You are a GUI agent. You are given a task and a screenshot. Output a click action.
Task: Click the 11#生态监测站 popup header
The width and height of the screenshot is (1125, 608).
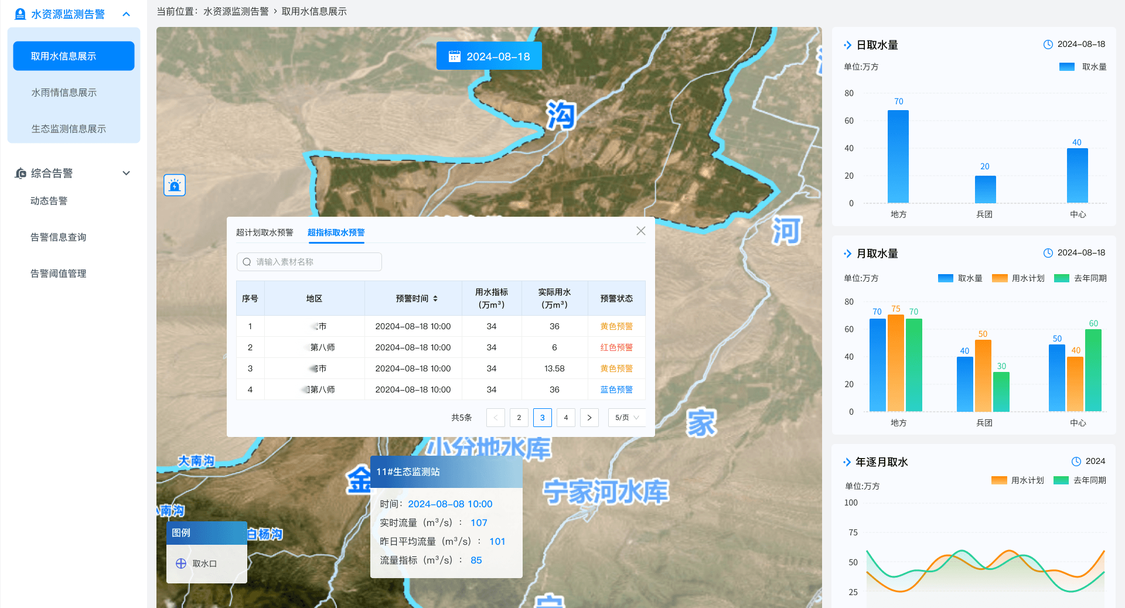pos(446,472)
